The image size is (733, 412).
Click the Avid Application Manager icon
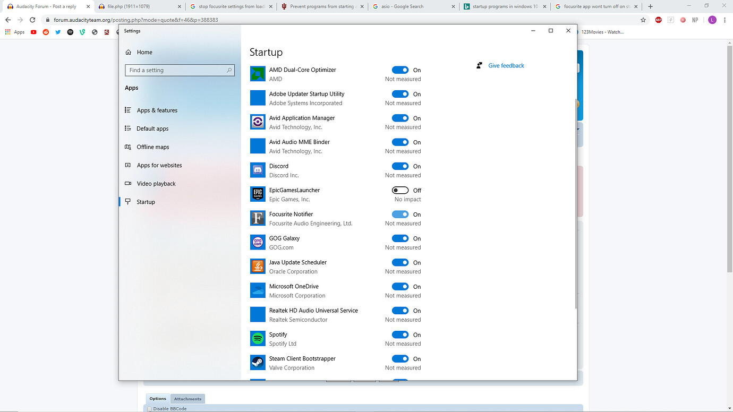pyautogui.click(x=258, y=122)
